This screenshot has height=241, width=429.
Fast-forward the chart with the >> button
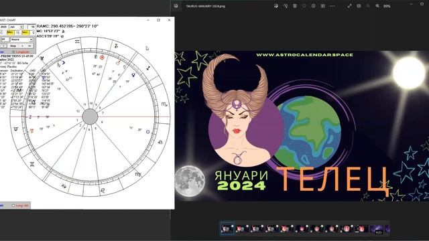[x=29, y=46]
